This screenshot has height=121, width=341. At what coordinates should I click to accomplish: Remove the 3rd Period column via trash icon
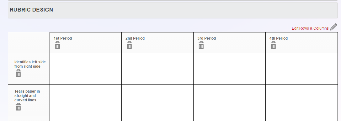click(201, 45)
